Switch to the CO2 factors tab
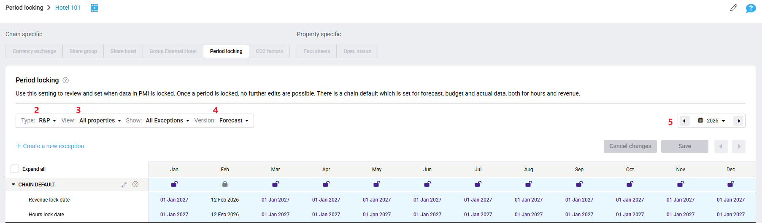762x223 pixels. [x=269, y=51]
